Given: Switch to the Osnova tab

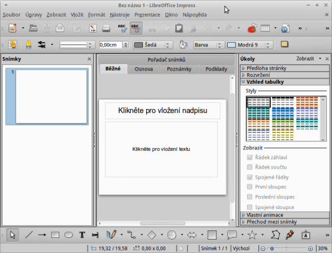Looking at the screenshot, I should pos(143,69).
